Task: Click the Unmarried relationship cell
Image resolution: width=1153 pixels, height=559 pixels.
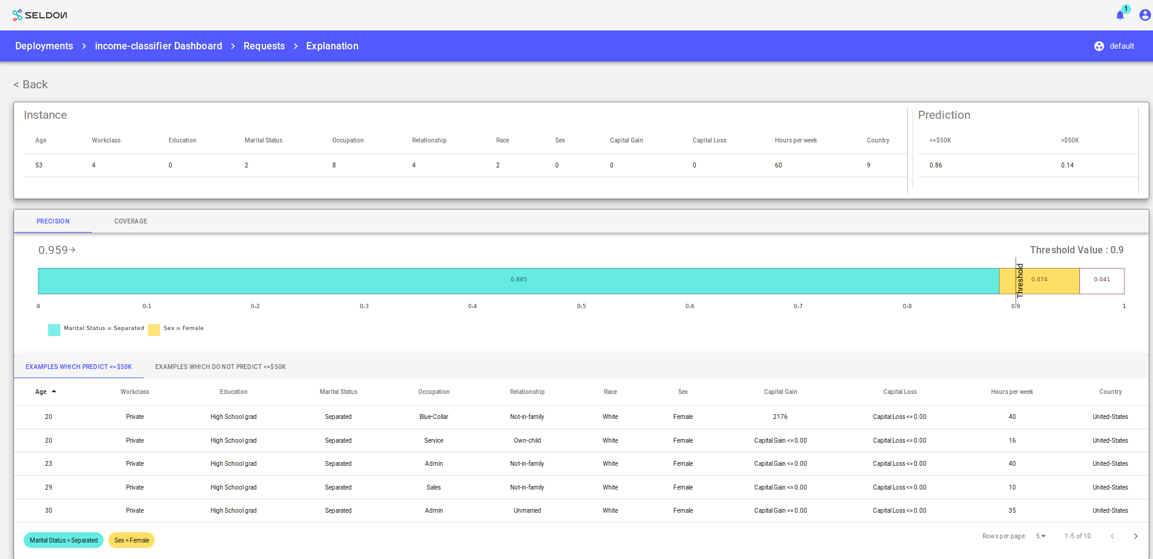Action: [527, 511]
